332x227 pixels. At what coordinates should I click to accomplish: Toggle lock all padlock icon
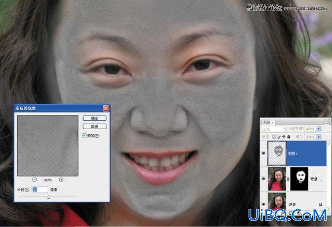pyautogui.click(x=289, y=137)
